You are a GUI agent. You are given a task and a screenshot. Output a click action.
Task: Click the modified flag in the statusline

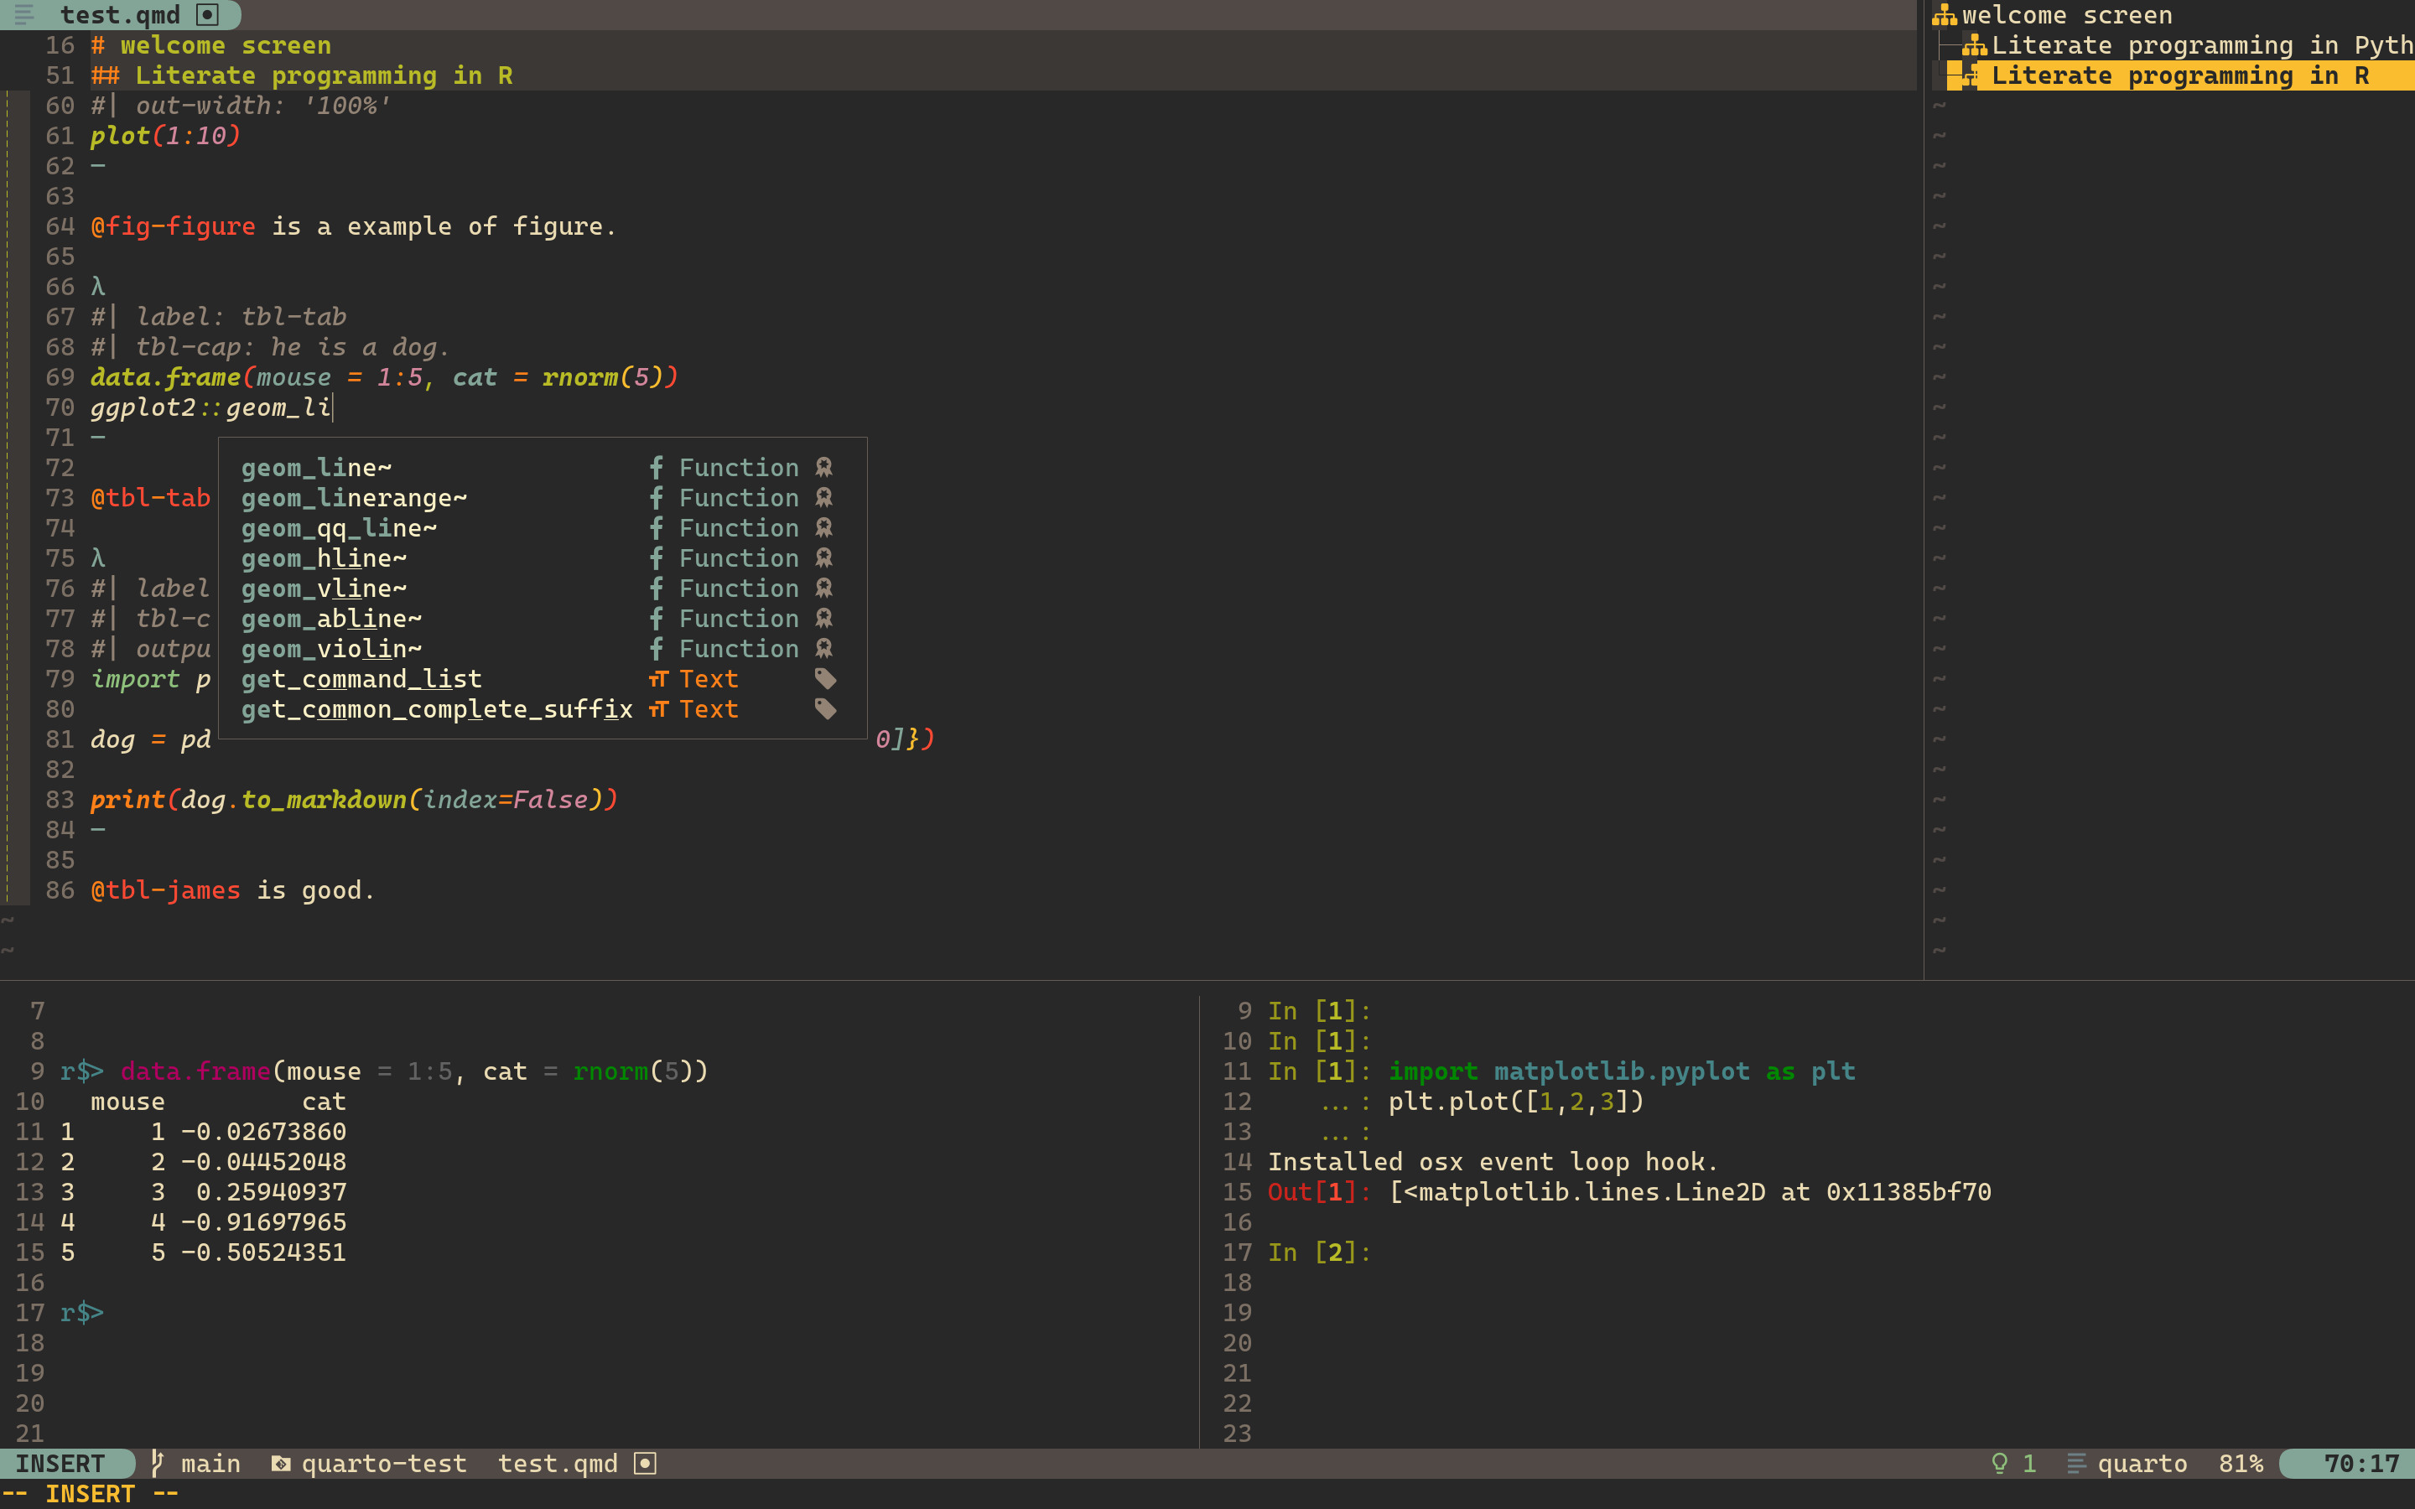click(646, 1463)
